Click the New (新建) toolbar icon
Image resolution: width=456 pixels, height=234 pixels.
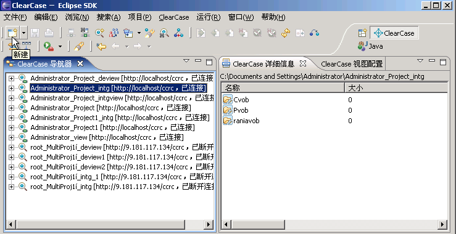click(x=12, y=33)
